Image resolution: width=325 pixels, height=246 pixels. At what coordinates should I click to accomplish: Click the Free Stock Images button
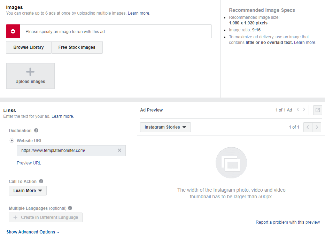point(77,47)
